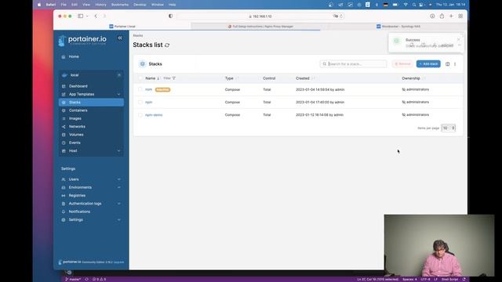502x282 pixels.
Task: Open the table column settings icon
Action: (448, 64)
